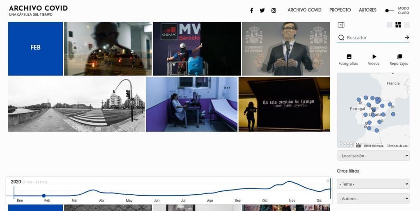Open the Autores filter dropdown

[x=373, y=199]
